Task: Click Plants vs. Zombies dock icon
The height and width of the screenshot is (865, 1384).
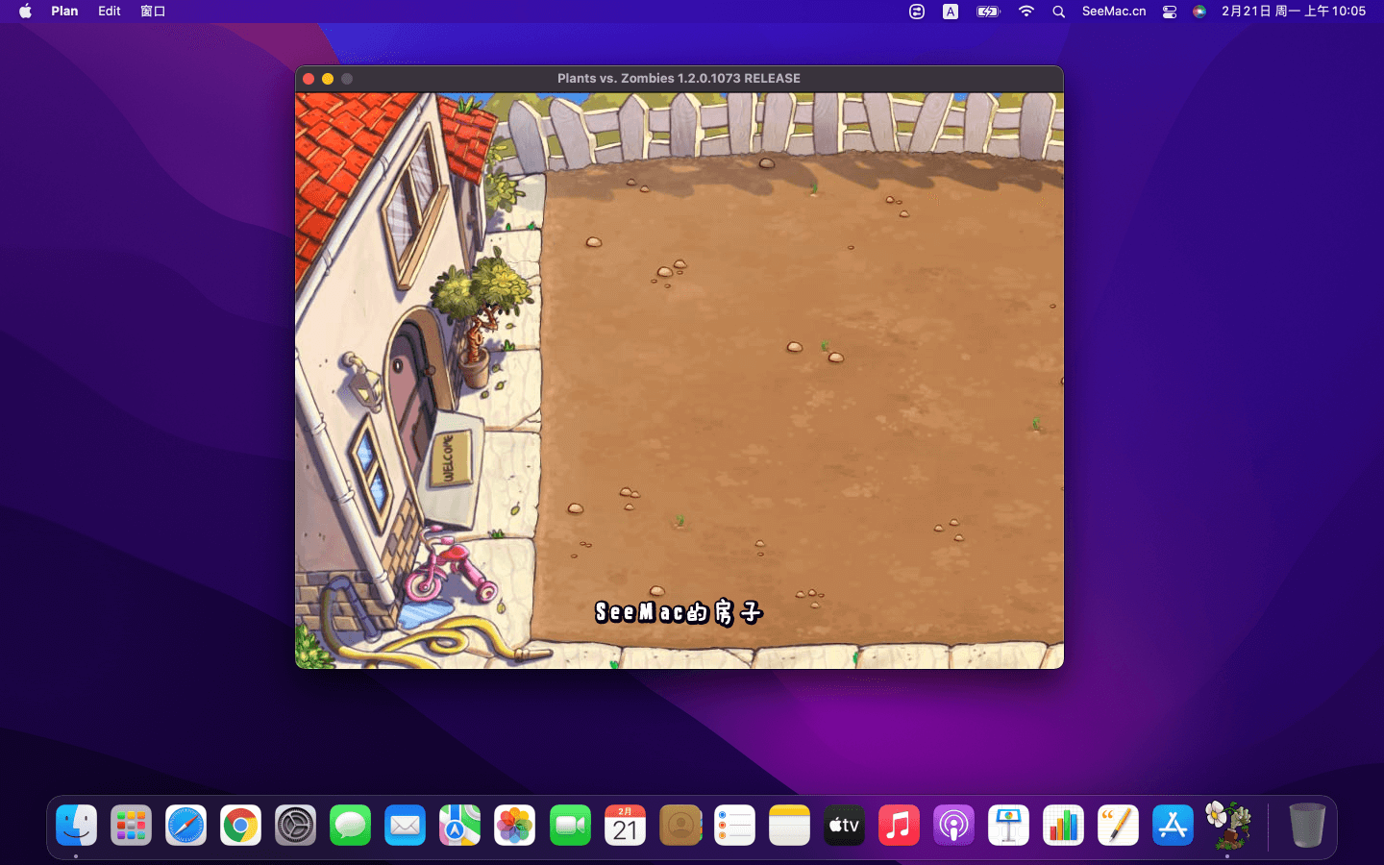Action: pyautogui.click(x=1227, y=826)
